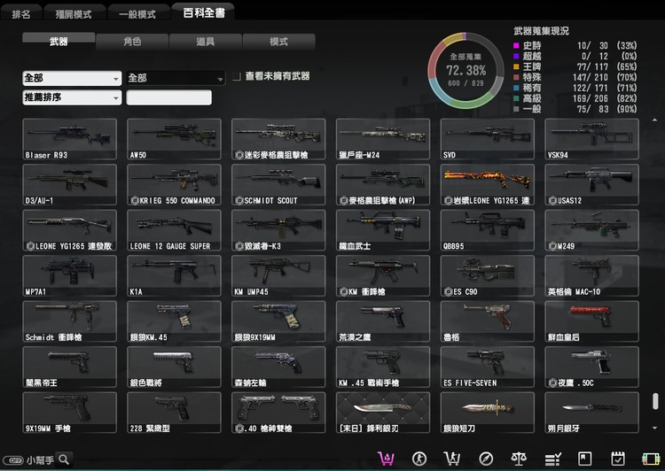Open the M249 weapon card
This screenshot has height=471, width=665.
[x=591, y=230]
